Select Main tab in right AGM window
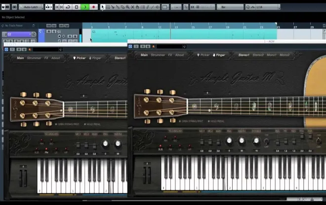This screenshot has width=326, height=205. pos(144,55)
